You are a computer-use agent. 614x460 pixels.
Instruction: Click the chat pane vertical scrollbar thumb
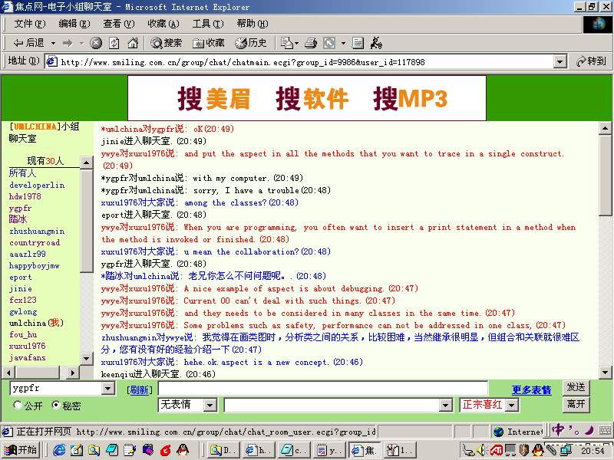[605, 176]
